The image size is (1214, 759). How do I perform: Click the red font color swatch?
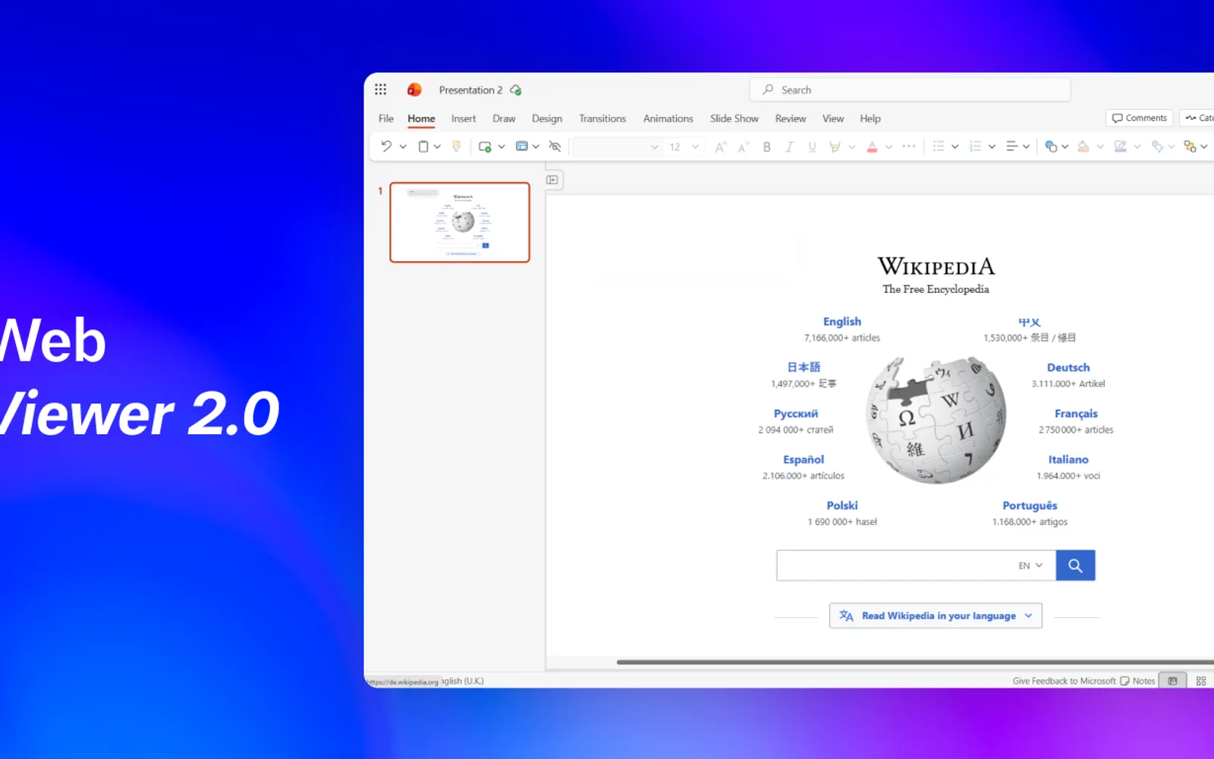(873, 146)
